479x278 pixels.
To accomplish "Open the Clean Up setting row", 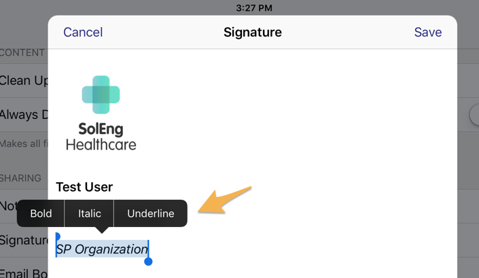I will pos(24,81).
